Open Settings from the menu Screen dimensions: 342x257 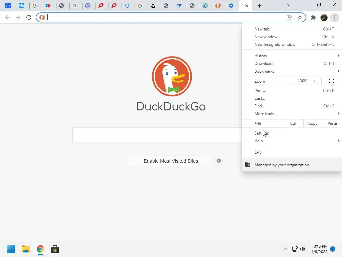(x=292, y=133)
